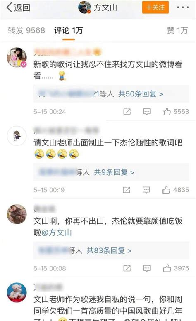Expand 共83条回复 replies thread
Viewport: 196px width, 321px height.
109,250
